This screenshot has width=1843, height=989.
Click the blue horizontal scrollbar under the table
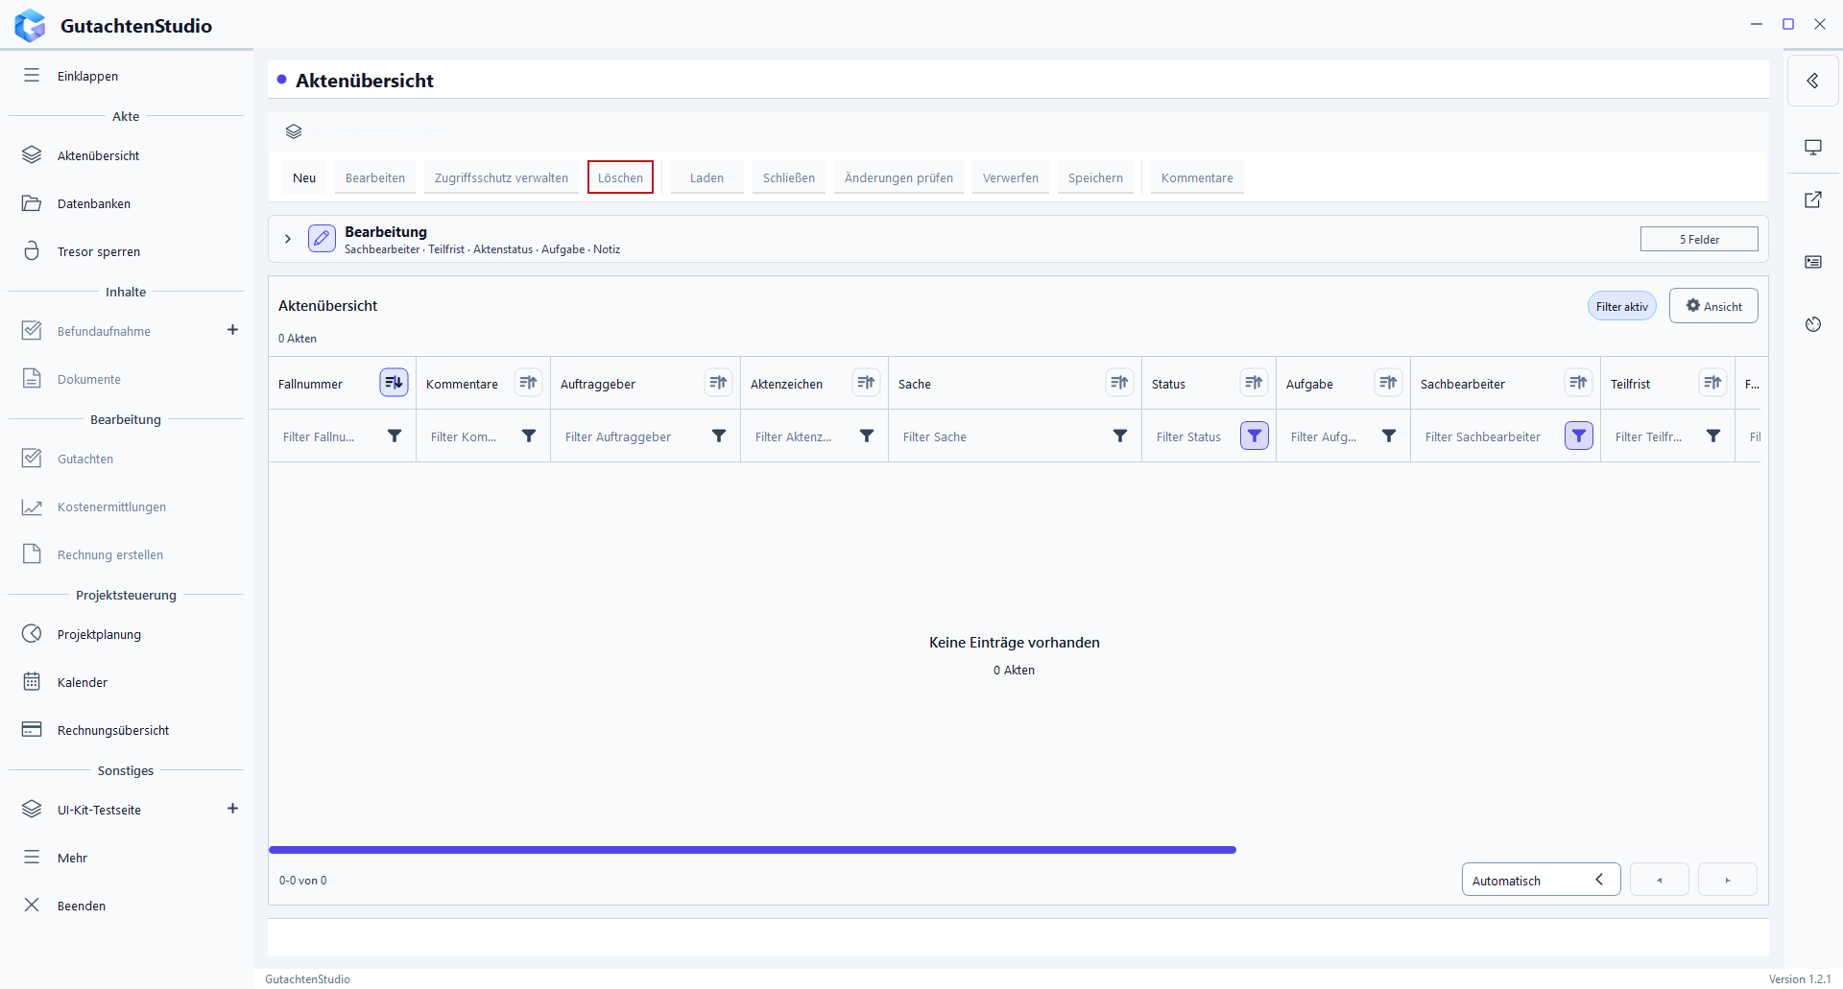[x=753, y=850]
